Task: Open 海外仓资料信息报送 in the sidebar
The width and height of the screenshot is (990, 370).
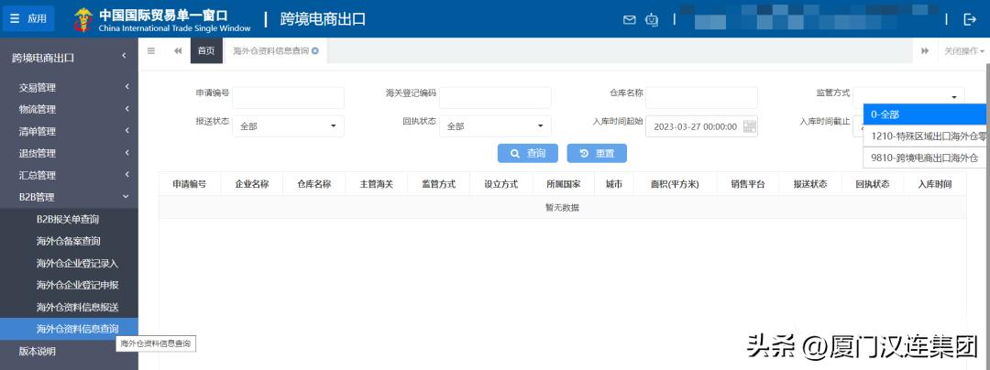Action: [69, 307]
